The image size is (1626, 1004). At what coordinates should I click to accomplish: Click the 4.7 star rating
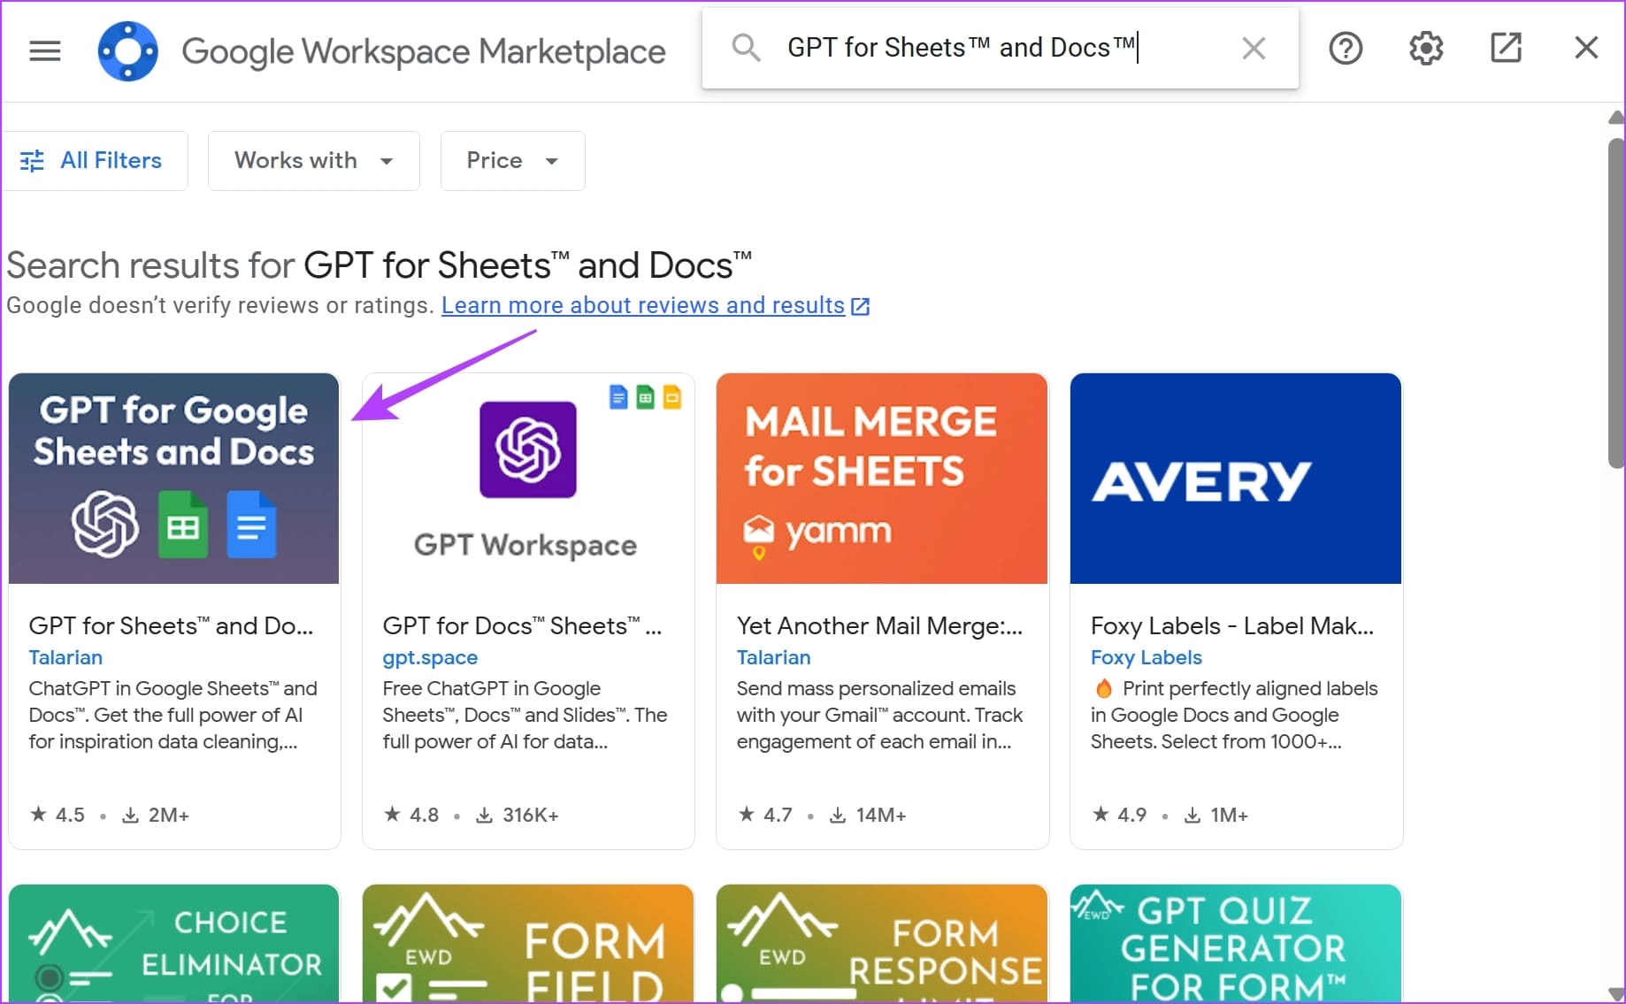765,815
